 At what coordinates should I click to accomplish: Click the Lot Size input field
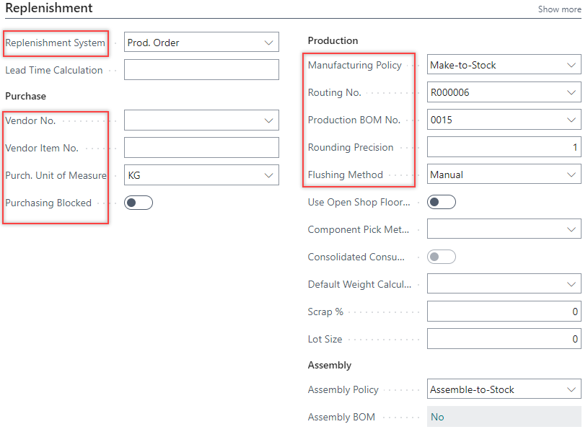[504, 339]
